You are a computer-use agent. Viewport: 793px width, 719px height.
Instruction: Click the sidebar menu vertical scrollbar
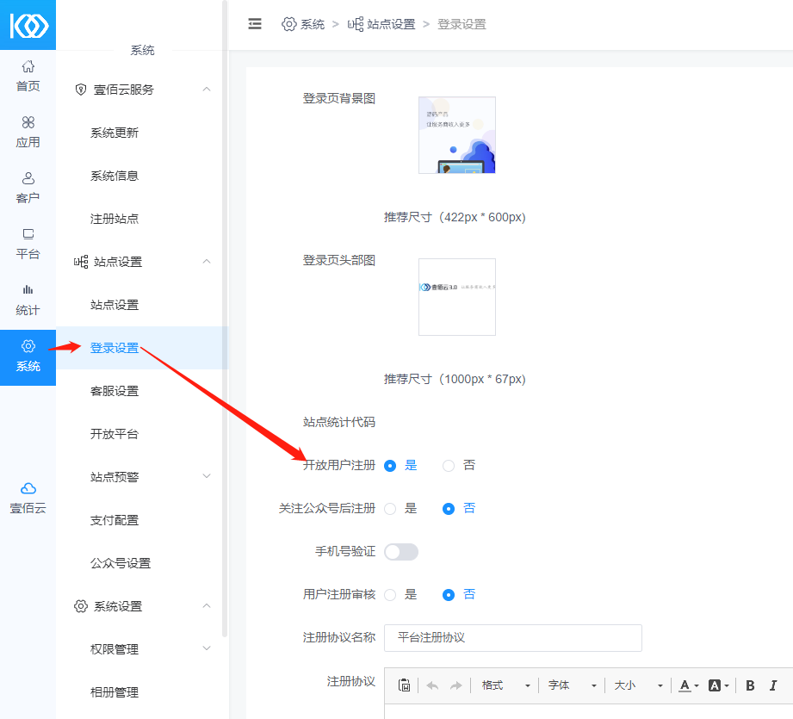click(x=225, y=319)
